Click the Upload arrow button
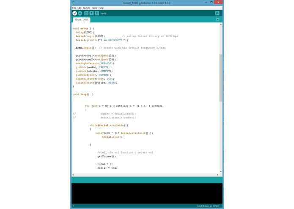Screen dimensions: 294x209 (x=80, y=13)
